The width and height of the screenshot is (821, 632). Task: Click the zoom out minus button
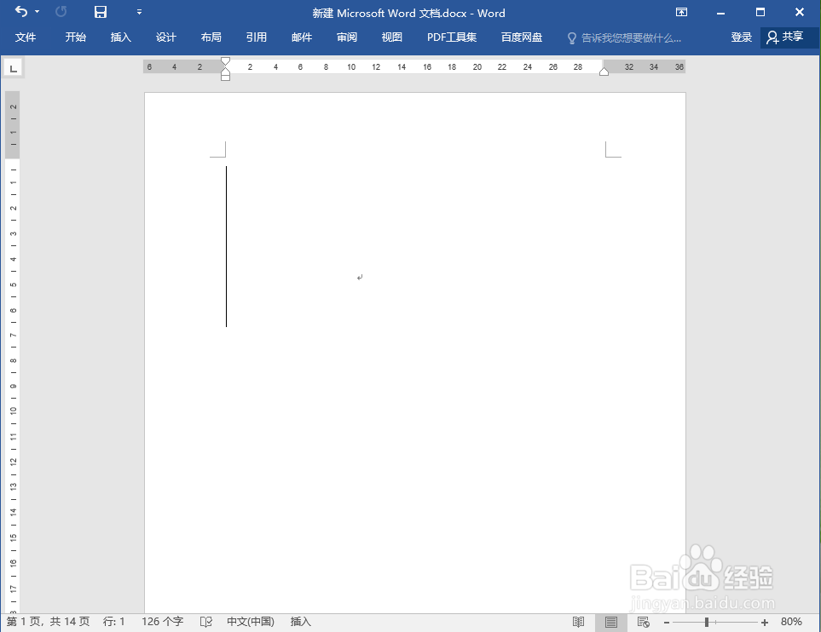[667, 622]
